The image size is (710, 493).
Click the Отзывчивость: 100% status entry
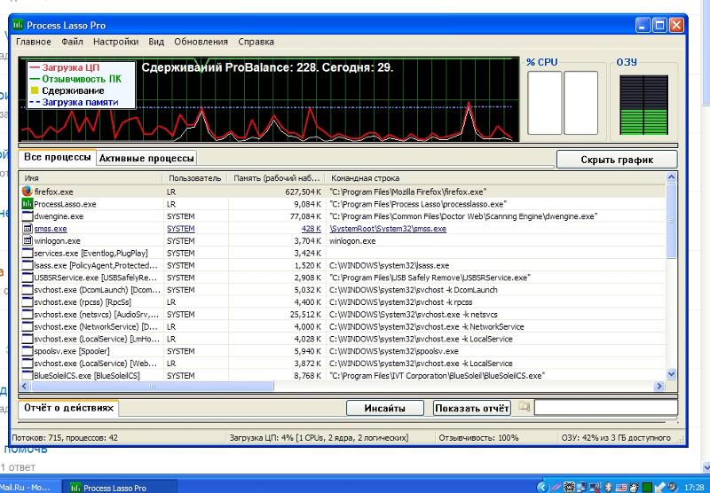pyautogui.click(x=478, y=437)
